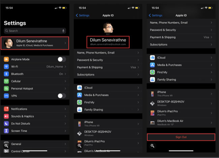Viewport: 219px width, 158px height.
Task: Go back to Settings from middle Apple ID screen
Action: click(83, 15)
